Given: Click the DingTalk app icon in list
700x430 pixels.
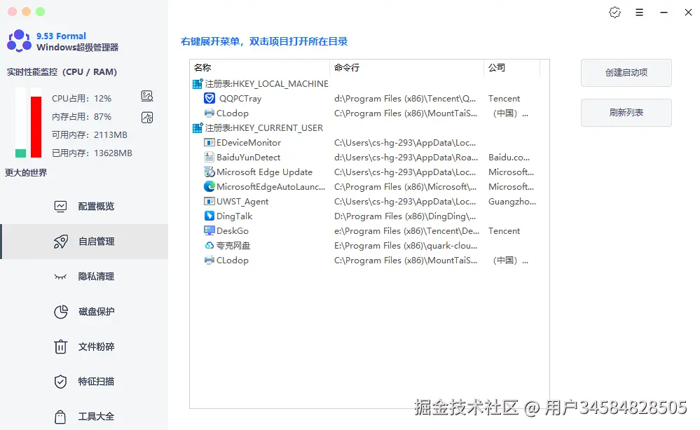Looking at the screenshot, I should point(209,216).
